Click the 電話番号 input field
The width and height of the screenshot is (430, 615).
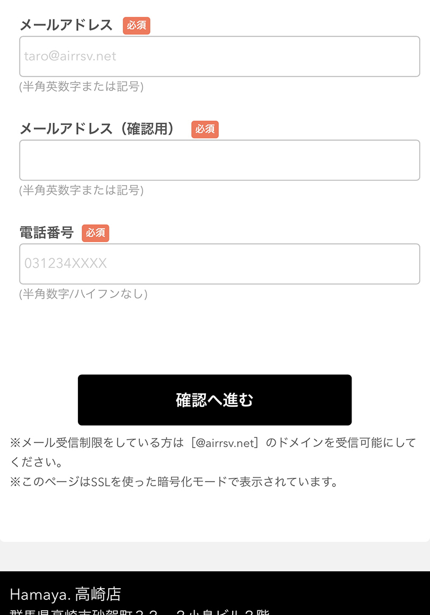(219, 264)
